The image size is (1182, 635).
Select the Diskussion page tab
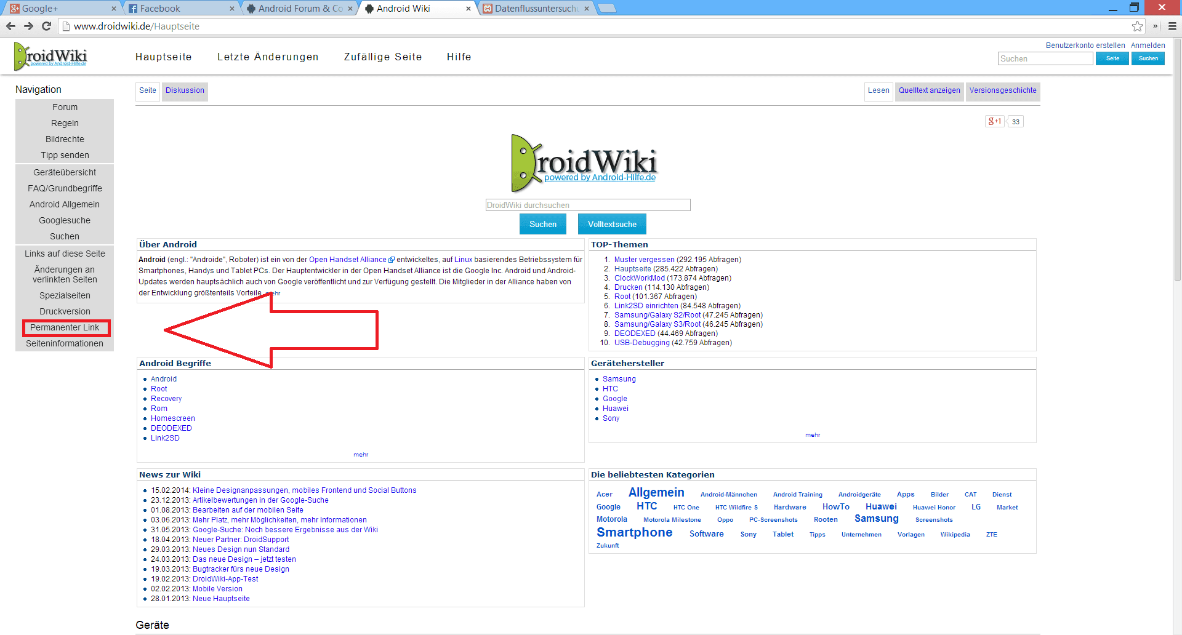coord(185,90)
